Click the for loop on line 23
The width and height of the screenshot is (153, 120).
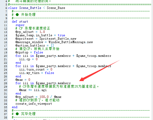[63, 66]
